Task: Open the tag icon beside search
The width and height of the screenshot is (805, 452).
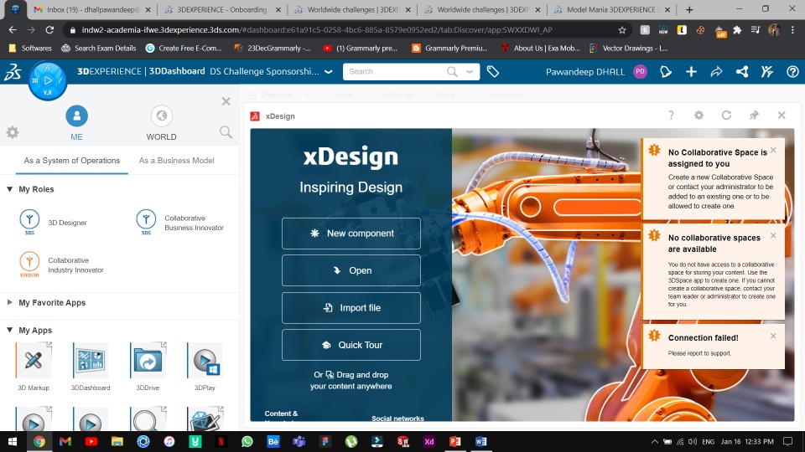Action: coord(493,72)
